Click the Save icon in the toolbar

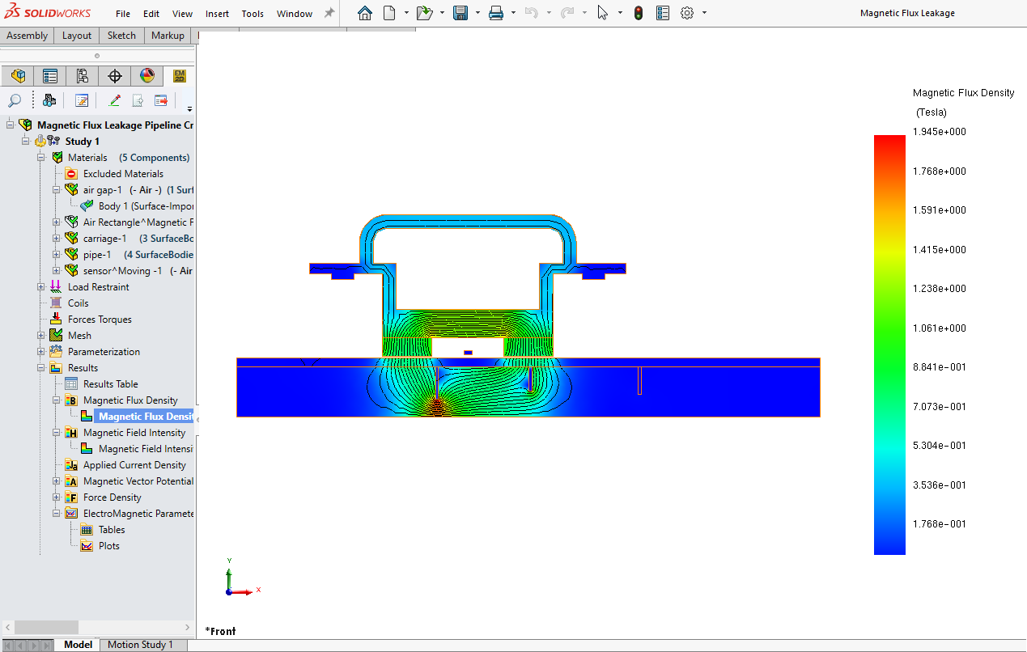point(458,13)
